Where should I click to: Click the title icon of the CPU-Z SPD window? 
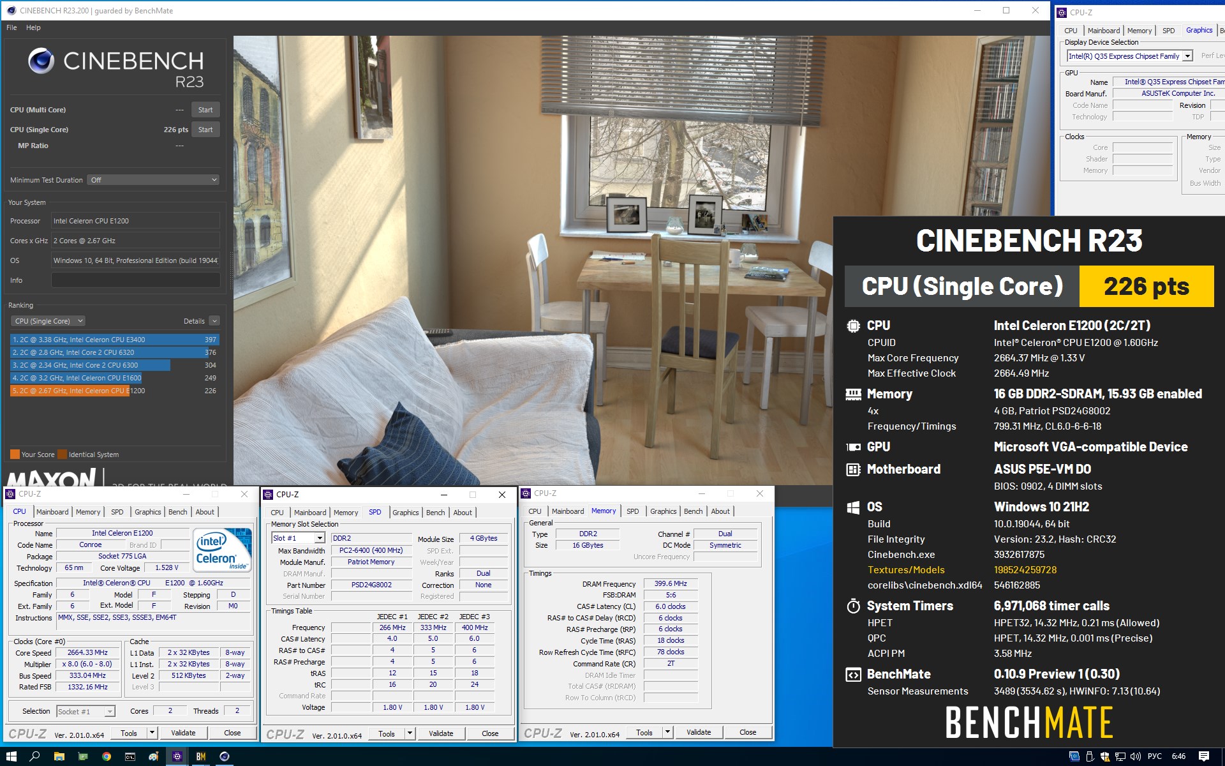(269, 495)
